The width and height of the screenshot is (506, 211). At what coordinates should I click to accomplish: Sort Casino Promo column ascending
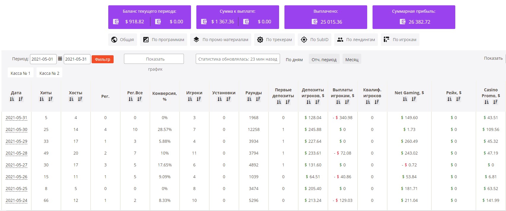click(486, 102)
